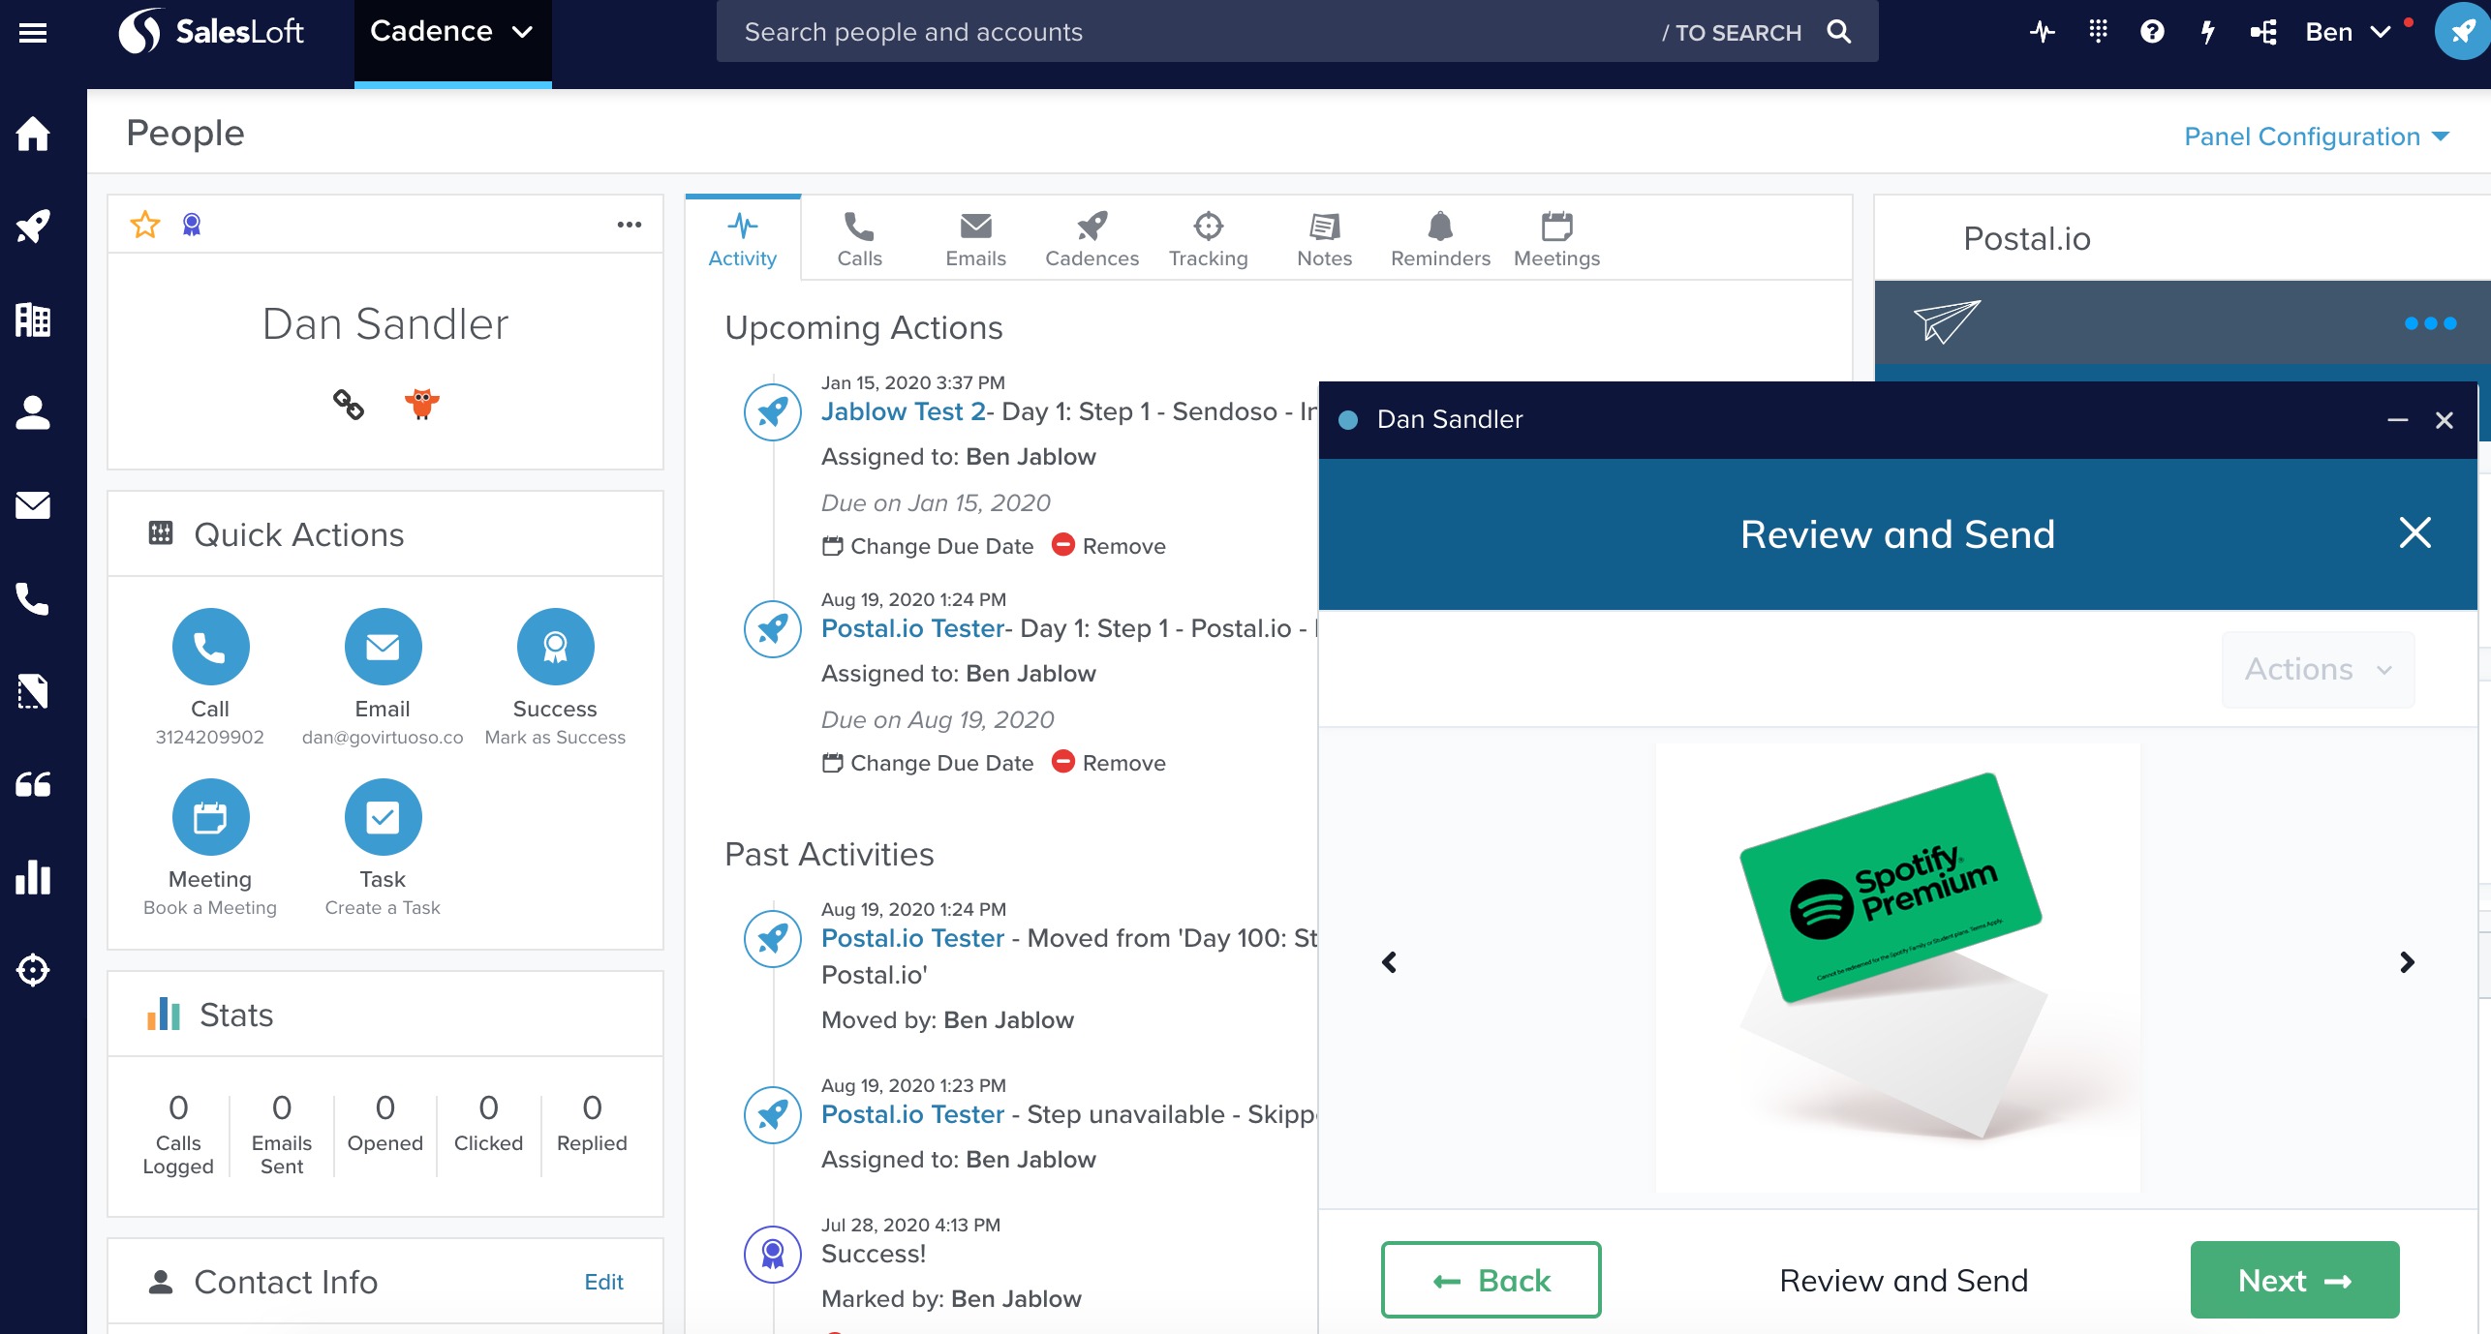Image resolution: width=2491 pixels, height=1334 pixels.
Task: Open the Tracking tab
Action: pos(1208,239)
